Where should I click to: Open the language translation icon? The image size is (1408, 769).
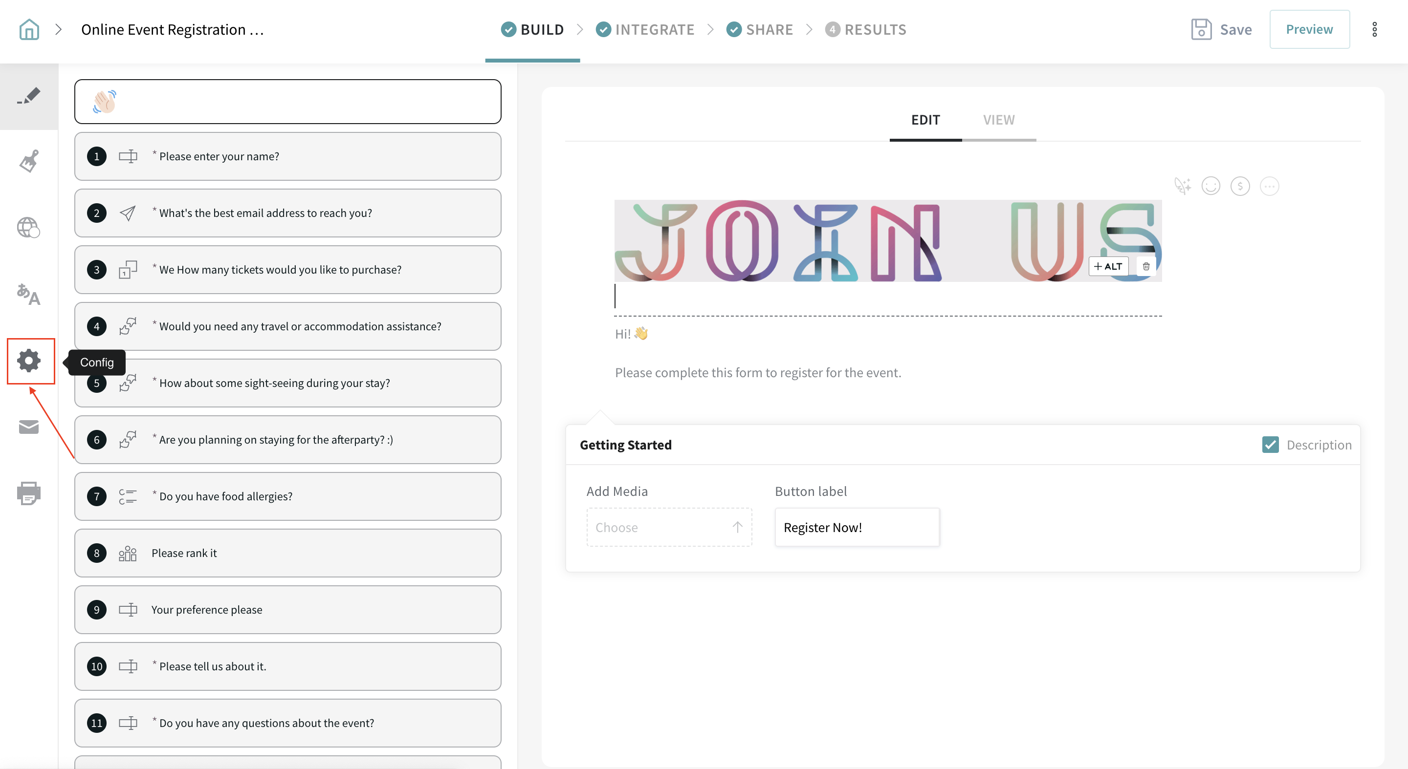(x=29, y=295)
